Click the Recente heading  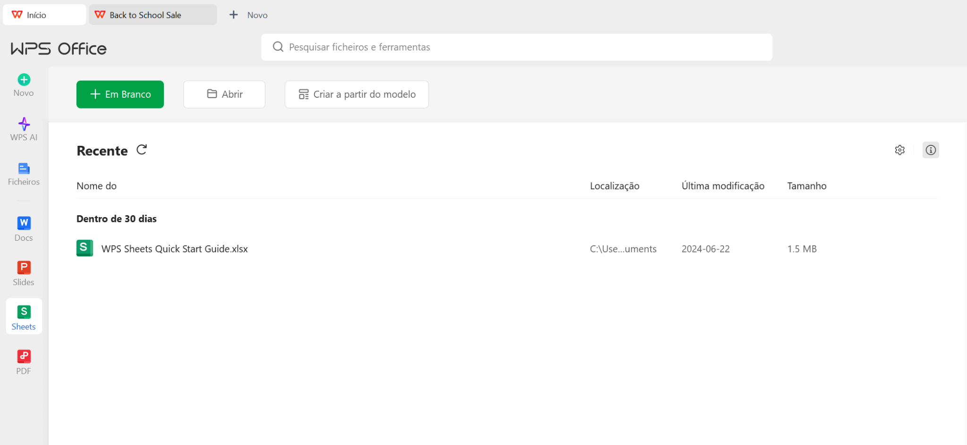[x=102, y=151]
